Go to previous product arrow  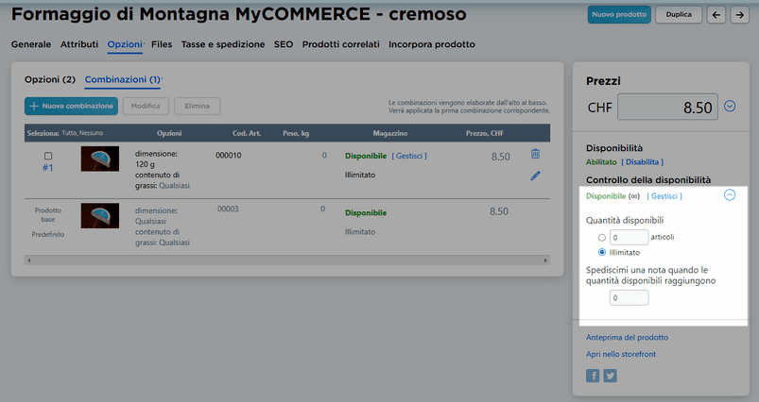coord(716,15)
